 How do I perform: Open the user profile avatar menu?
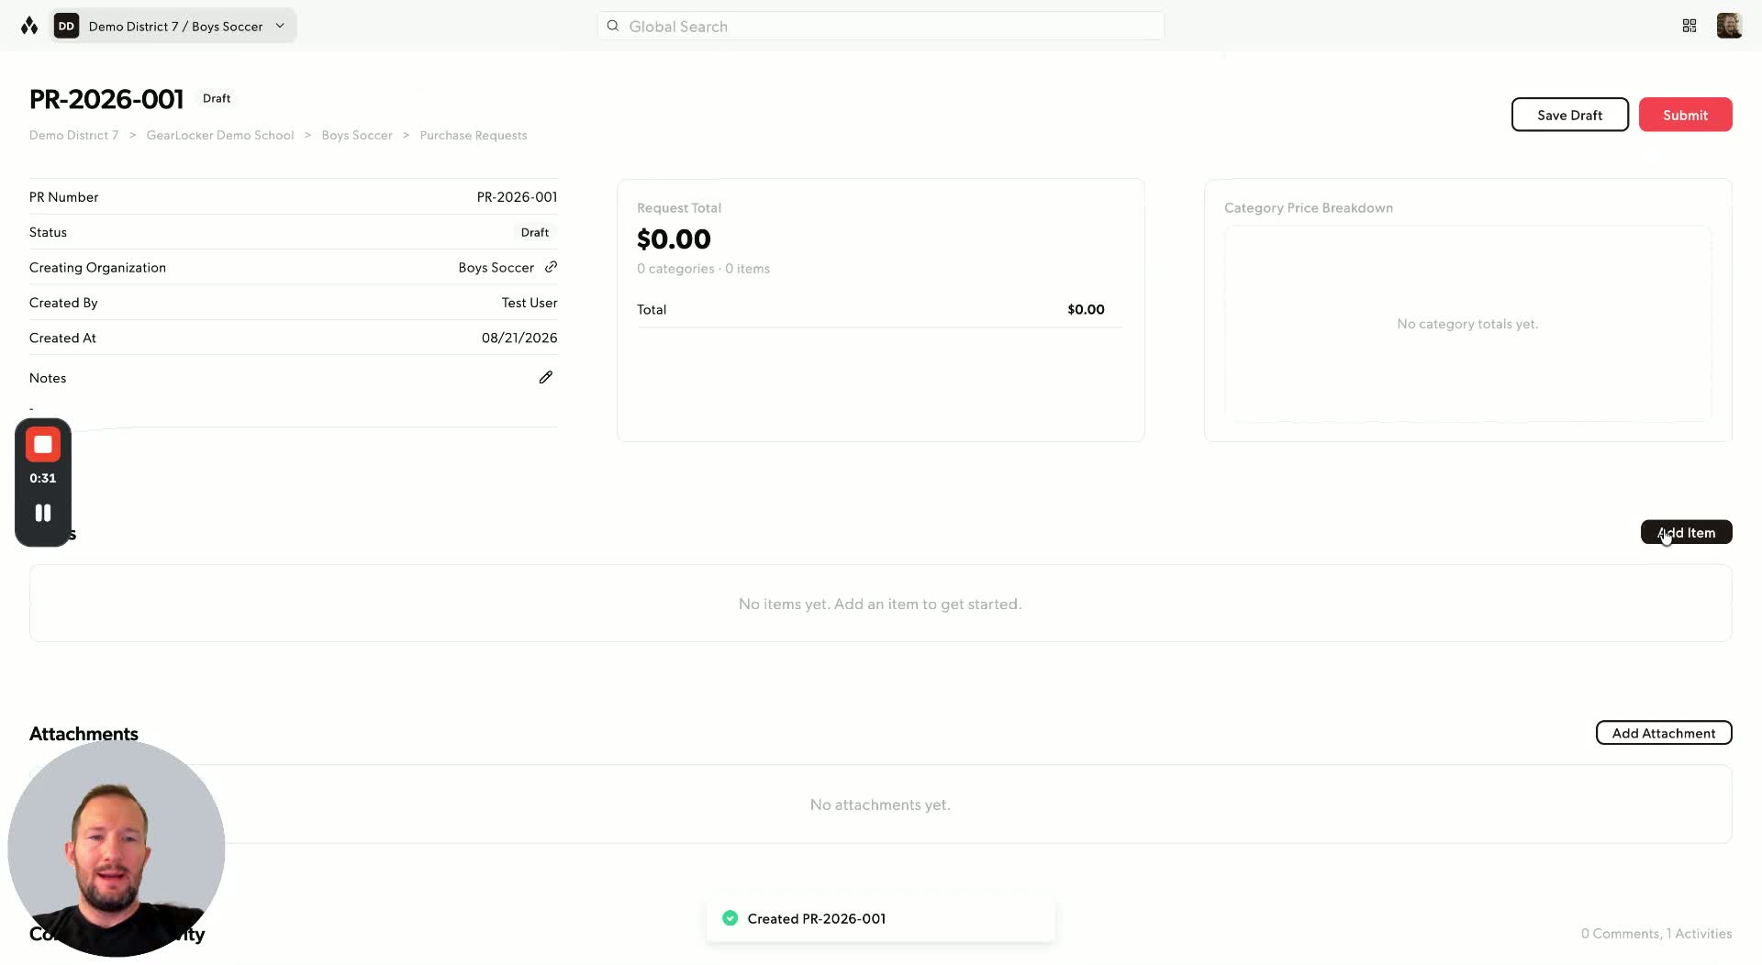pos(1729,26)
